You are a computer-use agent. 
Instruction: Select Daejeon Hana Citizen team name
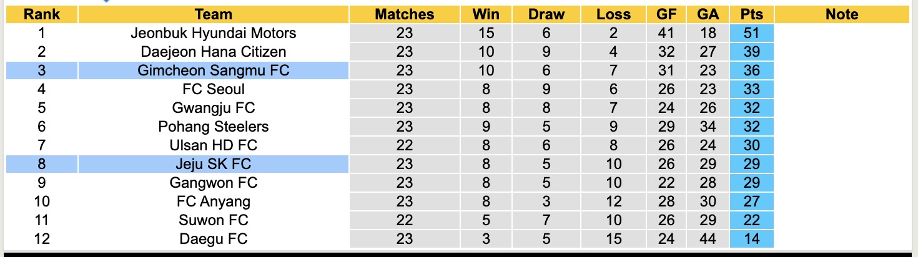[x=213, y=52]
